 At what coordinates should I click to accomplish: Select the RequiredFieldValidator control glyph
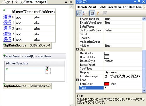48,71
